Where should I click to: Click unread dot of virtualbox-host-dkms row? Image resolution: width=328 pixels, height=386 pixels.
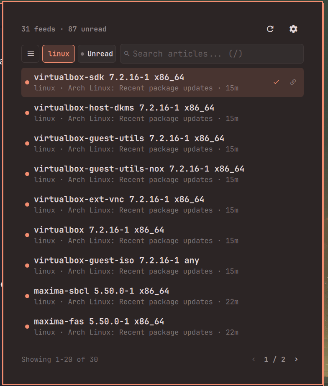(x=27, y=113)
